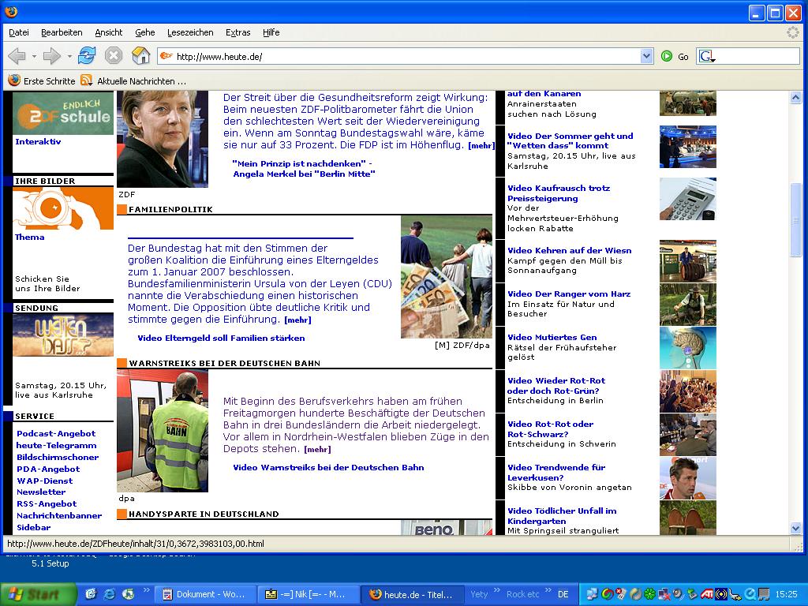This screenshot has height=606, width=808.
Task: Open the PDA-Angebot link
Action: 48,469
